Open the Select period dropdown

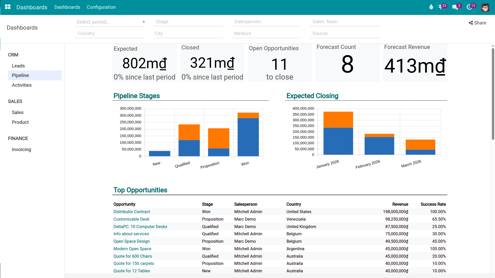tap(110, 22)
